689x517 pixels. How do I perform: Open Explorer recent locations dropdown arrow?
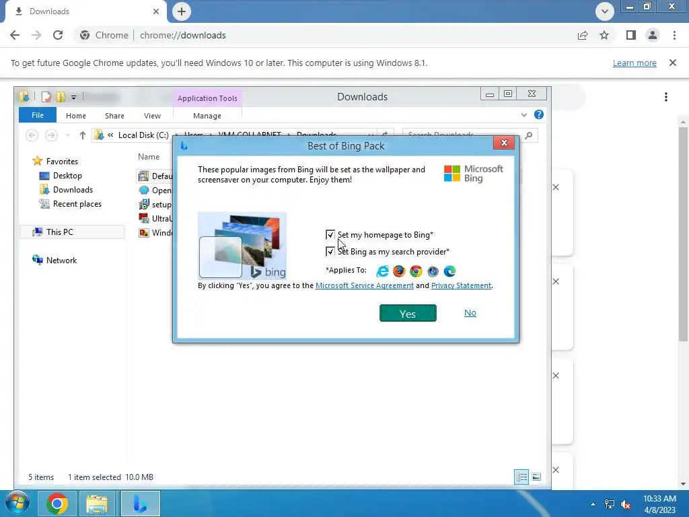point(68,135)
